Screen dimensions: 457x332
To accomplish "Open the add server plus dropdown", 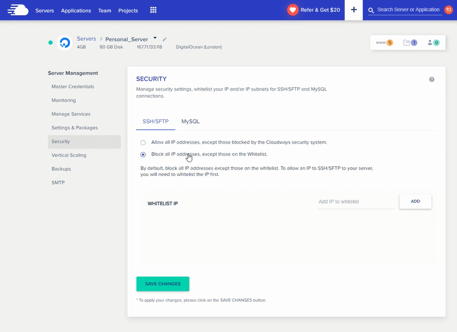I will (x=353, y=10).
